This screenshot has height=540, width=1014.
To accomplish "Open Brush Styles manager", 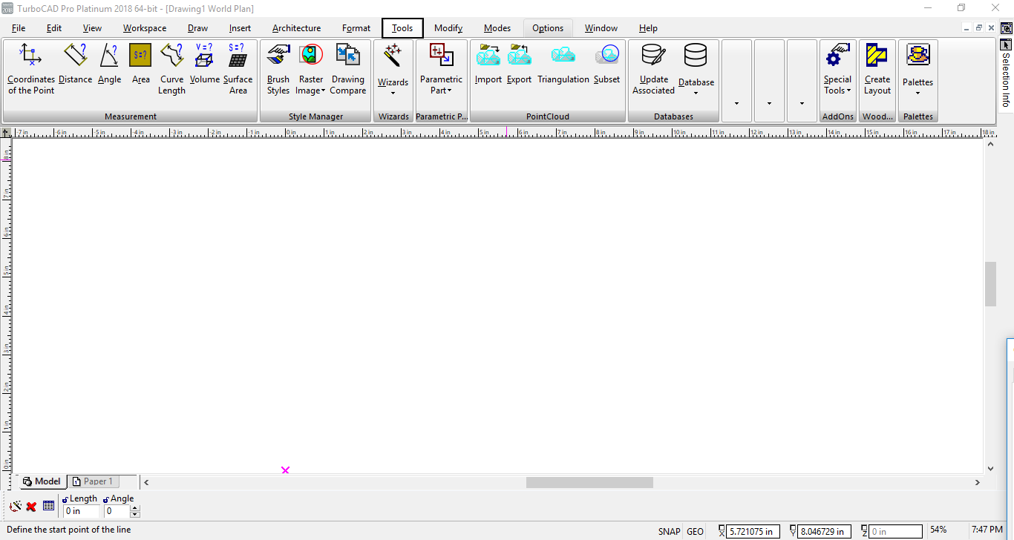I will coord(278,68).
